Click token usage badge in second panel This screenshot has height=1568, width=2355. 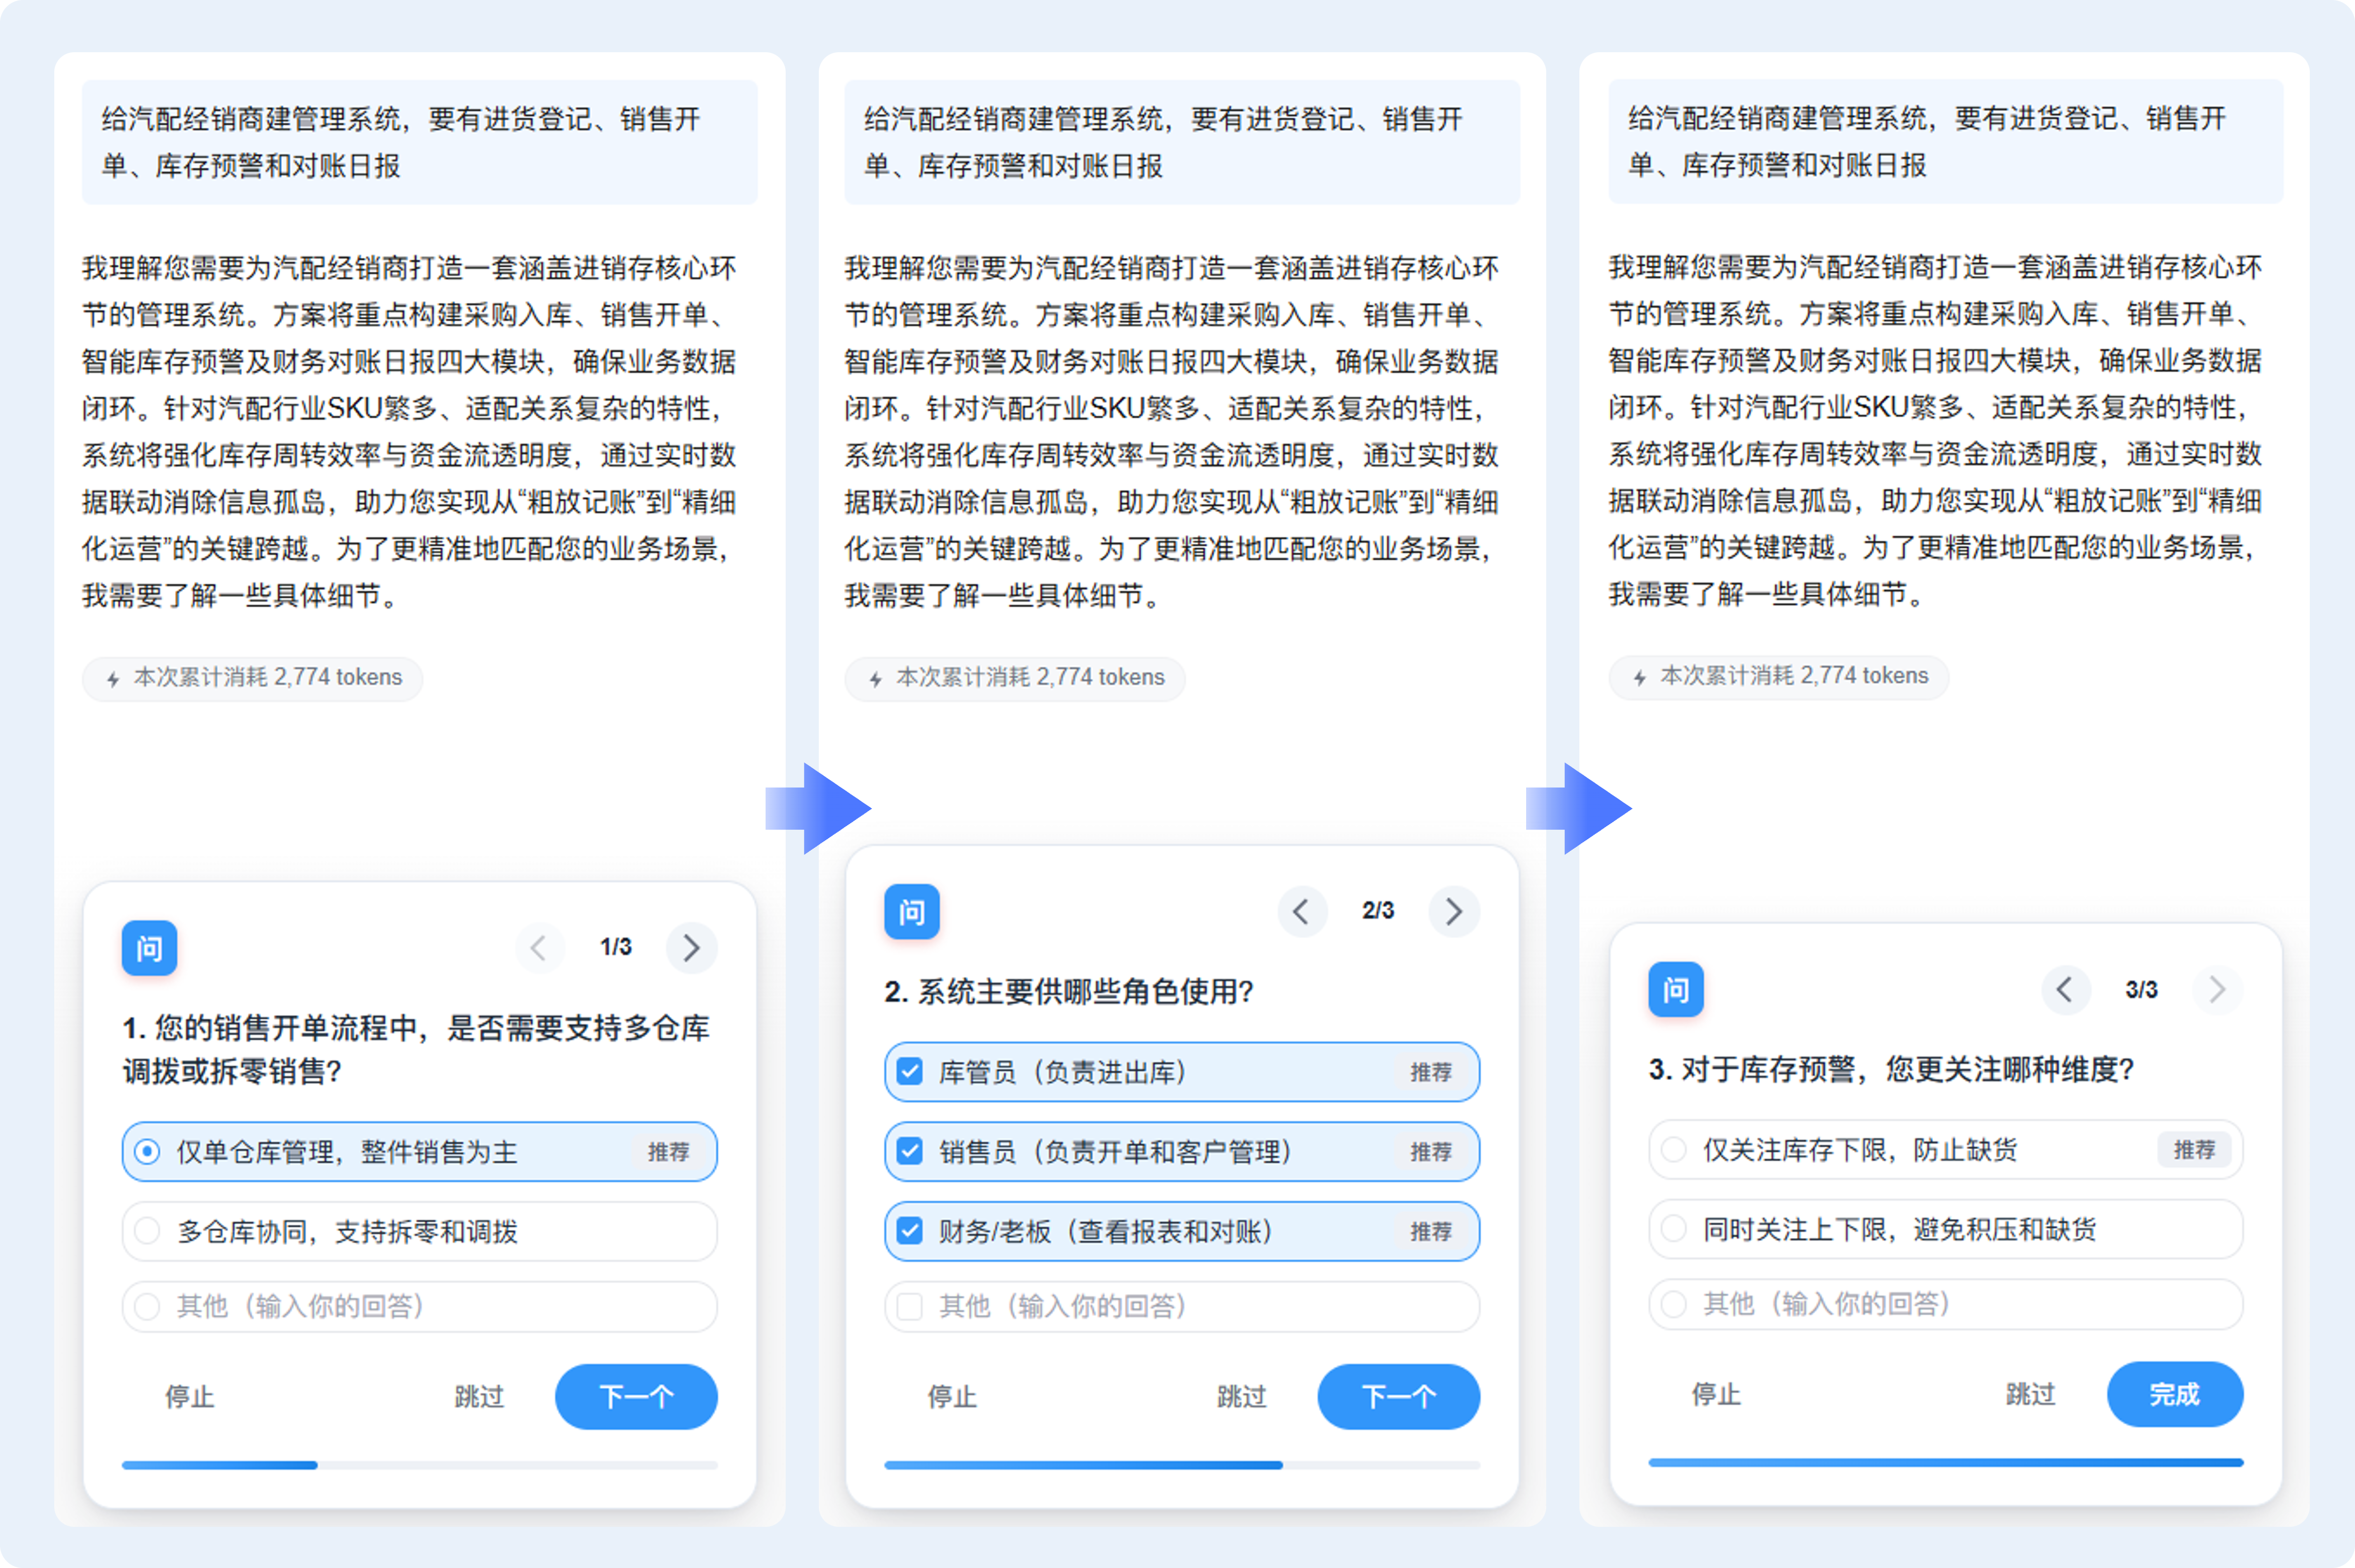1014,678
